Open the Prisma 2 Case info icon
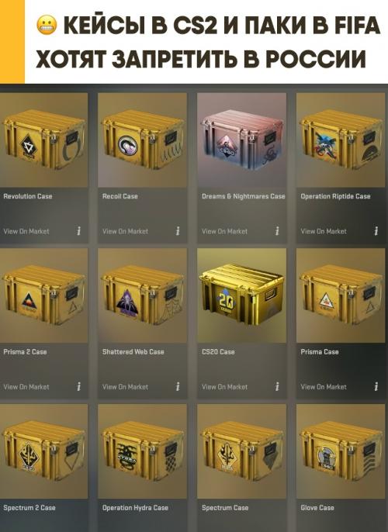Viewport: 388px width, 532px height. click(78, 386)
